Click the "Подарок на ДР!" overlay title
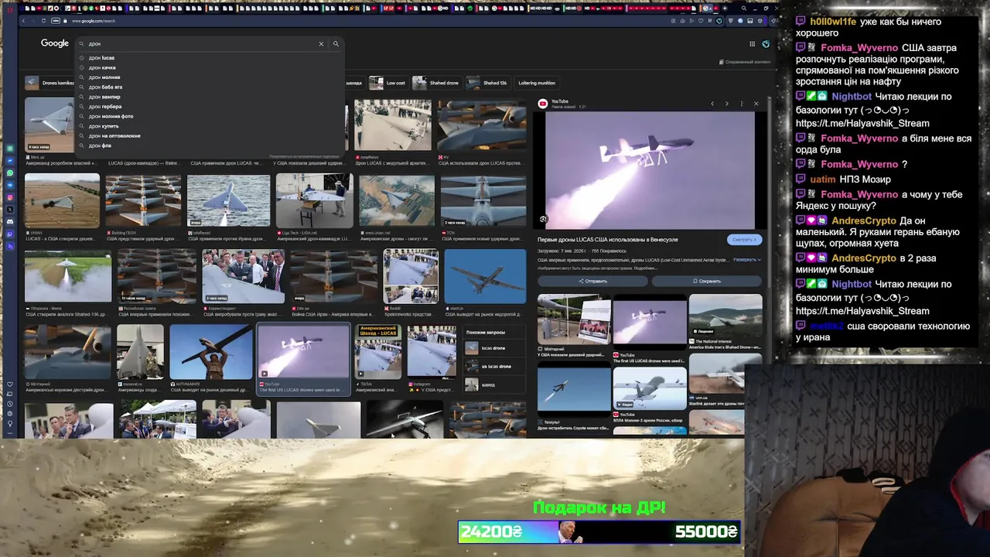The width and height of the screenshot is (990, 557). pos(599,507)
